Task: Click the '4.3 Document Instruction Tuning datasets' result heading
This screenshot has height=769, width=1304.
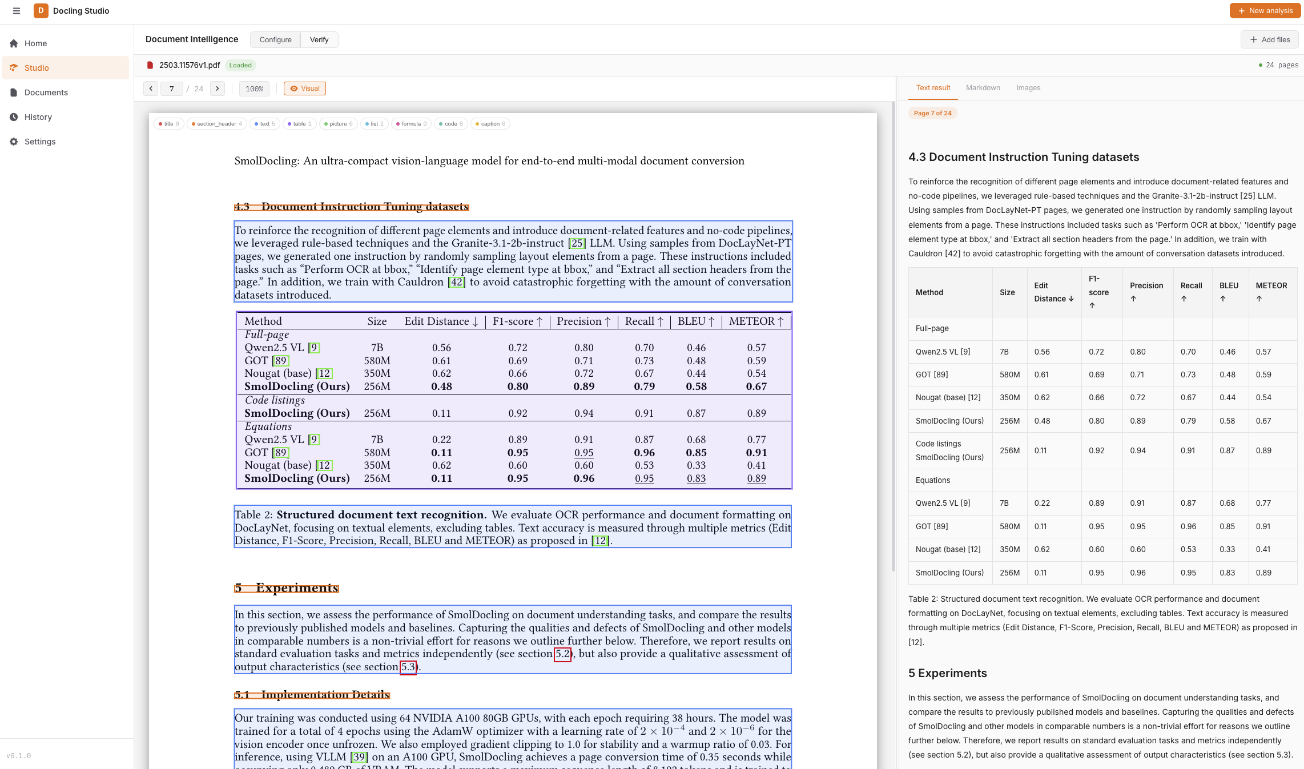Action: point(1024,157)
